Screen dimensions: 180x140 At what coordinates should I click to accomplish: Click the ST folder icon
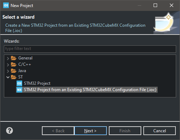(x=14, y=77)
